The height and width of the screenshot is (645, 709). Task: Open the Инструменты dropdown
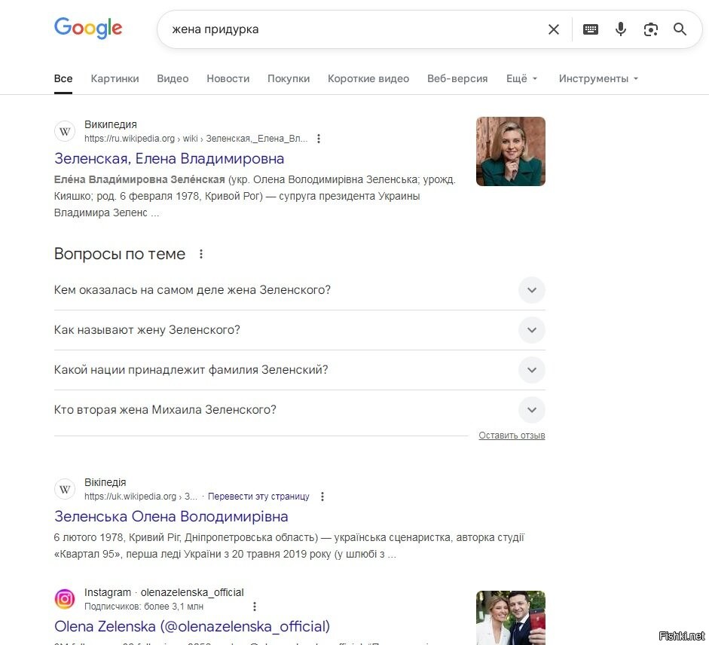pos(598,78)
